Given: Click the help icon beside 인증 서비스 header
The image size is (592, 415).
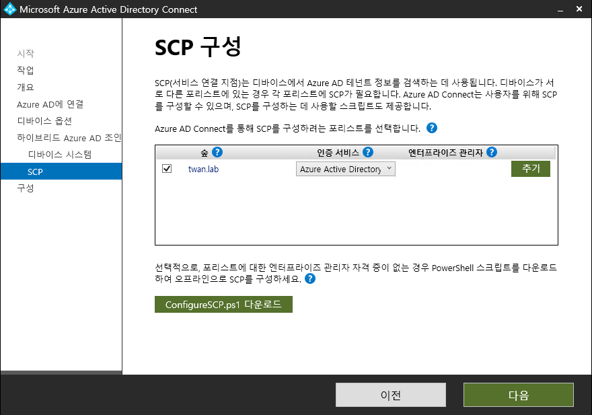Looking at the screenshot, I should click(368, 152).
